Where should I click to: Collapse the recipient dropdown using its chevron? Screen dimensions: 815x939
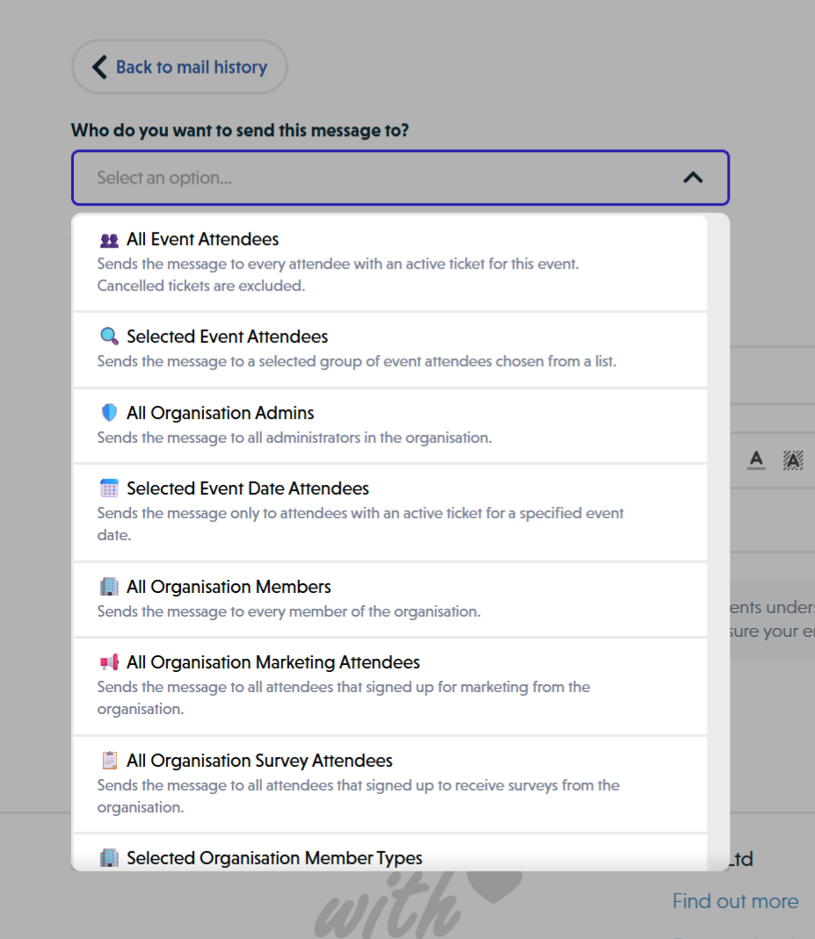[694, 177]
